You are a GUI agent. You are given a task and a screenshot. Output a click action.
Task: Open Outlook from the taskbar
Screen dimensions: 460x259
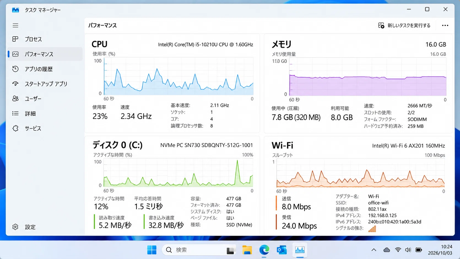282,250
